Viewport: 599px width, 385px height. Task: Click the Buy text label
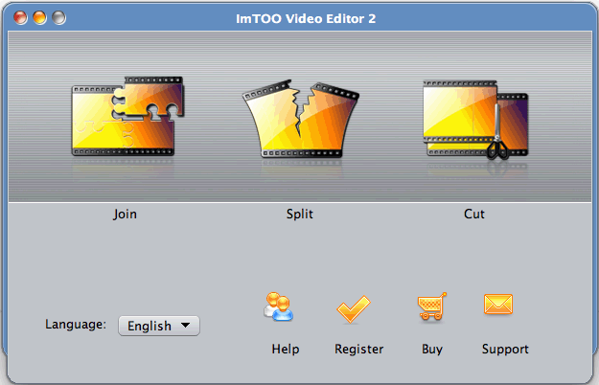[432, 350]
